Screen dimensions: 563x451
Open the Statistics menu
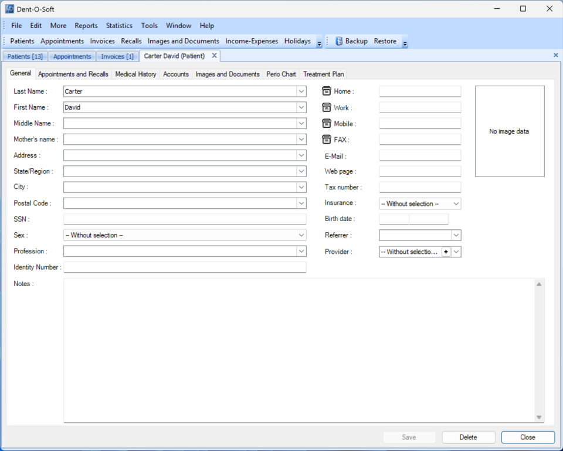pos(119,26)
